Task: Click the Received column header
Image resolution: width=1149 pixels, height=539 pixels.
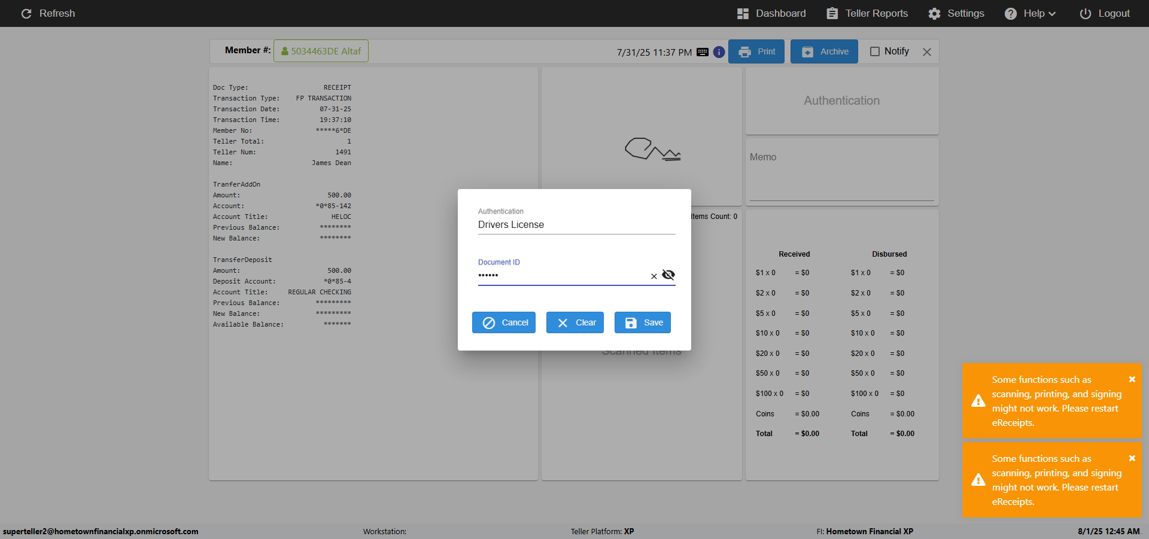Action: click(794, 254)
